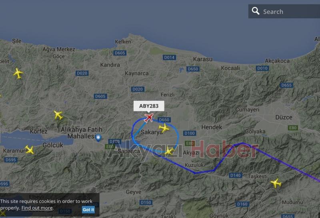Click the search magnifier icon
The height and width of the screenshot is (218, 320).
coord(255,11)
